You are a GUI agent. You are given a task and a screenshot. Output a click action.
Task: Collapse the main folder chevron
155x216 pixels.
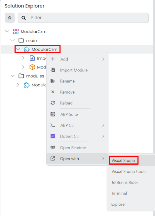tap(13, 40)
